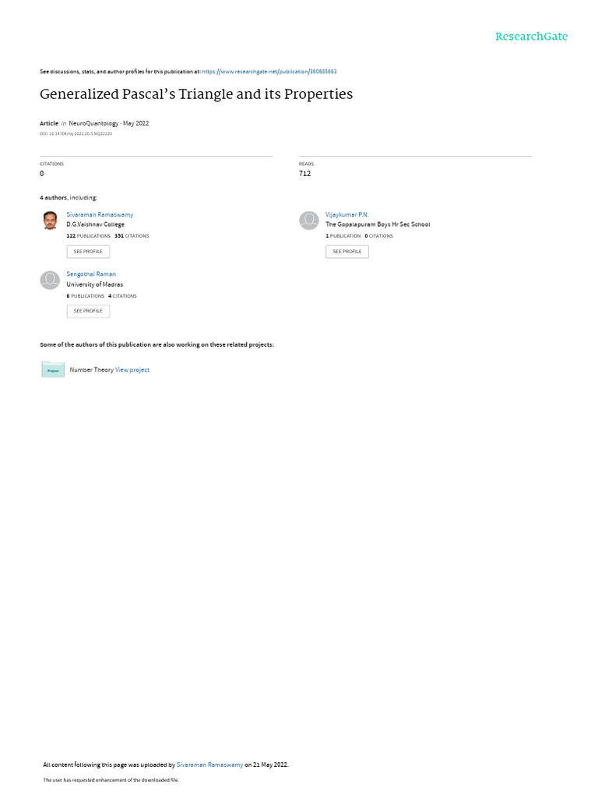598x798 pixels.
Task: Open the Vijaykumar P.N. author link
Action: coord(347,214)
